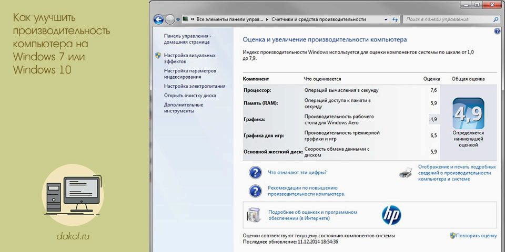Click link Рекомендации по повышению производительности компьютера

click(x=307, y=191)
